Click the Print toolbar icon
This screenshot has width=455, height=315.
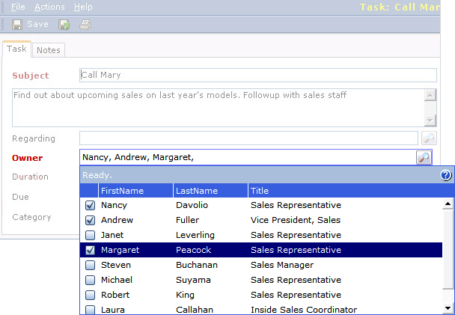[85, 25]
